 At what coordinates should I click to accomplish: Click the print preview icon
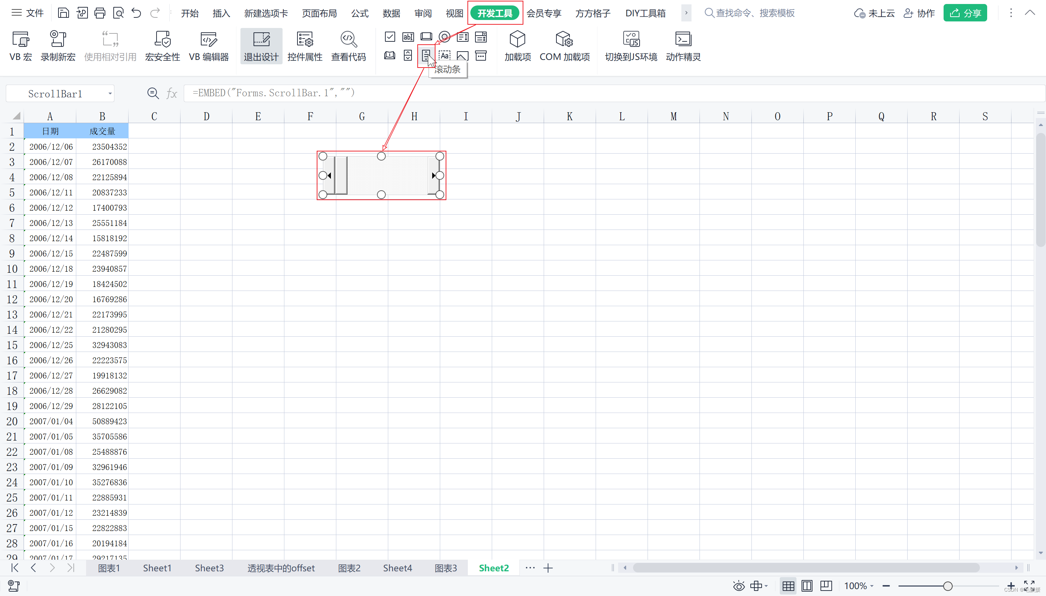click(118, 13)
